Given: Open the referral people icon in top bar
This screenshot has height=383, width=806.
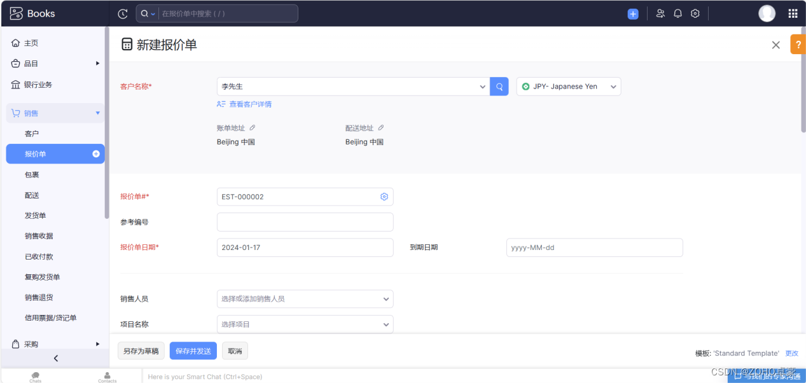Looking at the screenshot, I should tap(660, 13).
